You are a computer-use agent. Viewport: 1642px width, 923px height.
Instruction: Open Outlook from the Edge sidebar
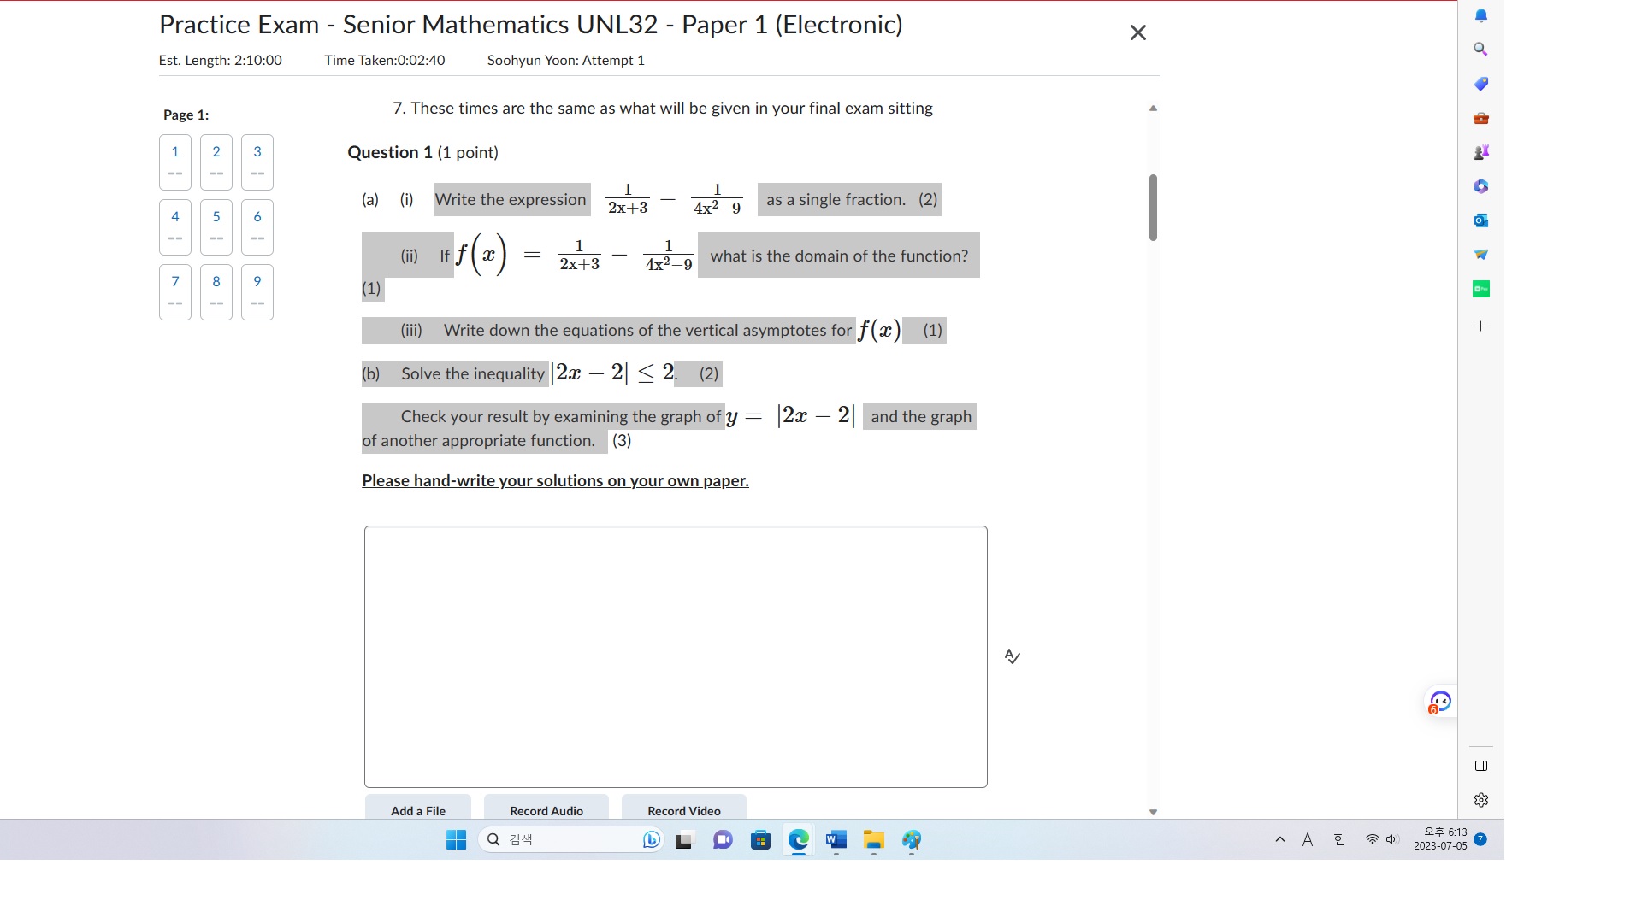(1481, 220)
